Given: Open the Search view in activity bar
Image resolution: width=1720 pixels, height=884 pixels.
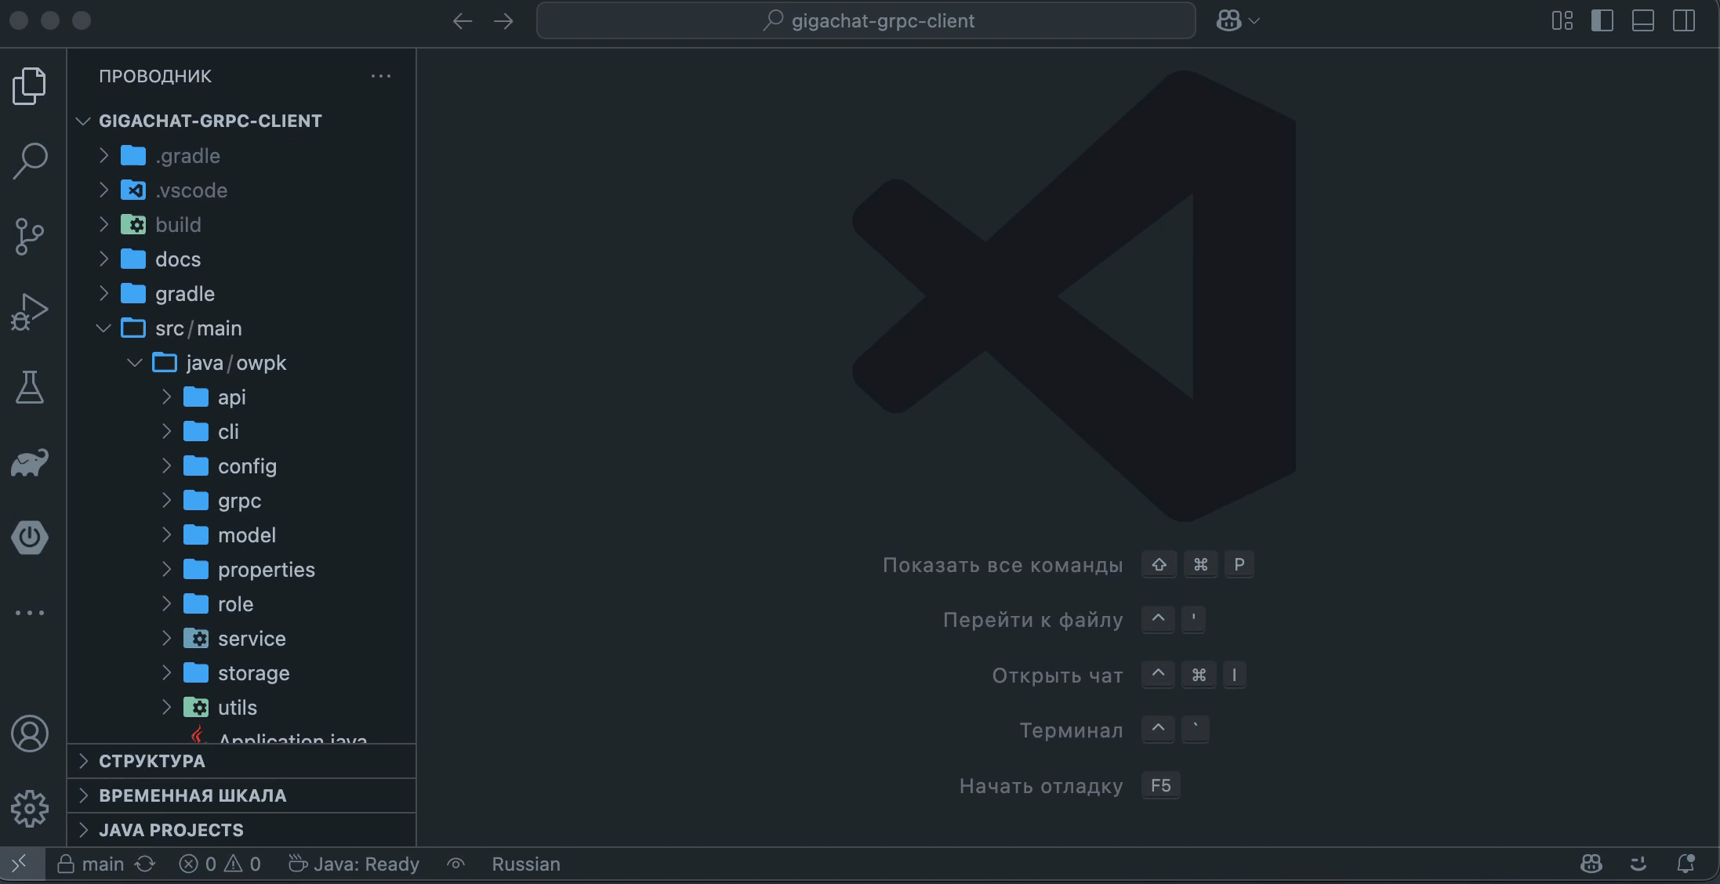Looking at the screenshot, I should [x=30, y=160].
